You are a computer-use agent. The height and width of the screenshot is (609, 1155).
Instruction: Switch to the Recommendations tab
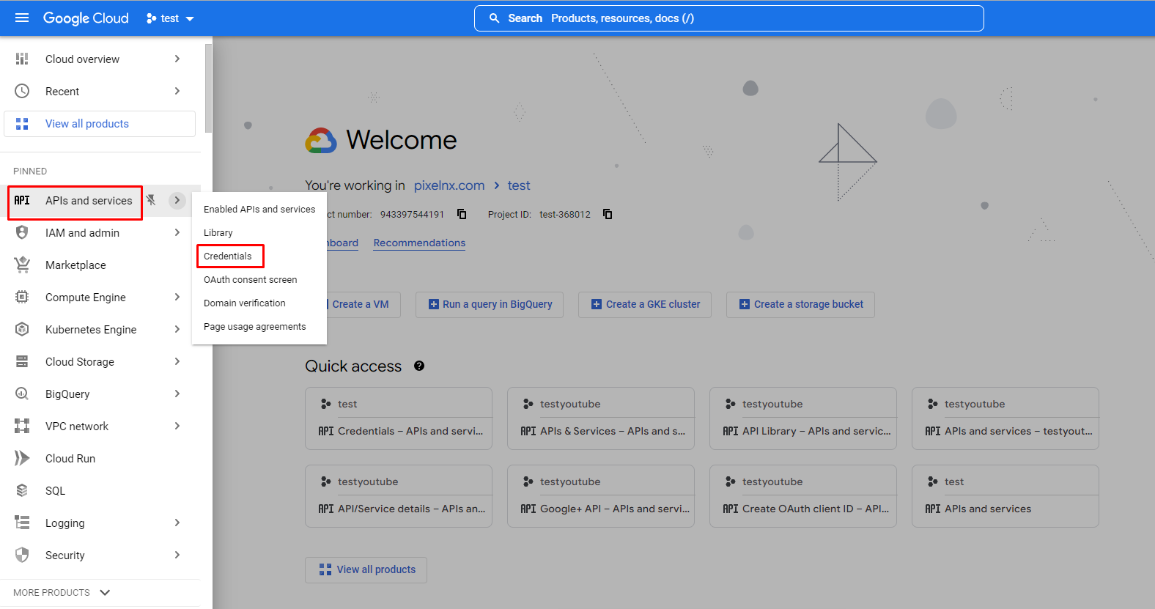coord(419,243)
